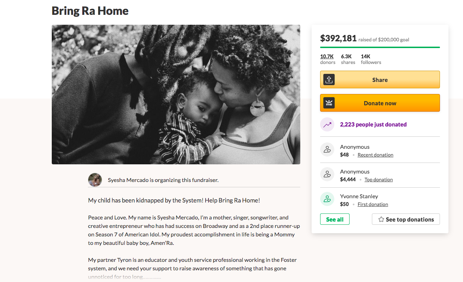Open the 10.7K donors link
463x282 pixels.
click(x=327, y=57)
